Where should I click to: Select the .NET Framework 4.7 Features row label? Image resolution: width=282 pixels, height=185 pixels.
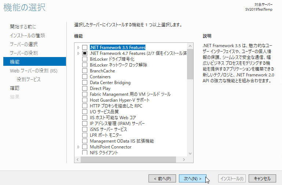138,53
